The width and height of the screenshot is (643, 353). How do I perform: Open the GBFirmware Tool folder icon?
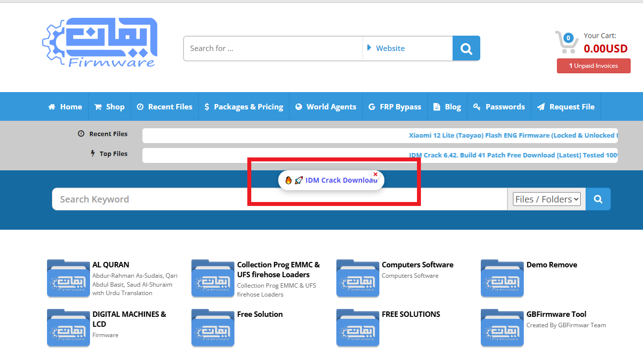pos(502,328)
